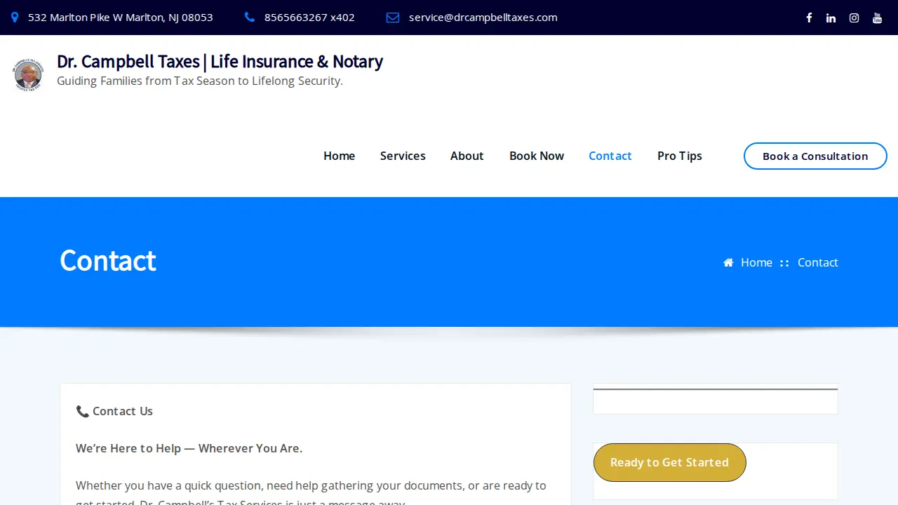Click the home icon in the breadcrumb
The height and width of the screenshot is (505, 898).
(x=728, y=262)
